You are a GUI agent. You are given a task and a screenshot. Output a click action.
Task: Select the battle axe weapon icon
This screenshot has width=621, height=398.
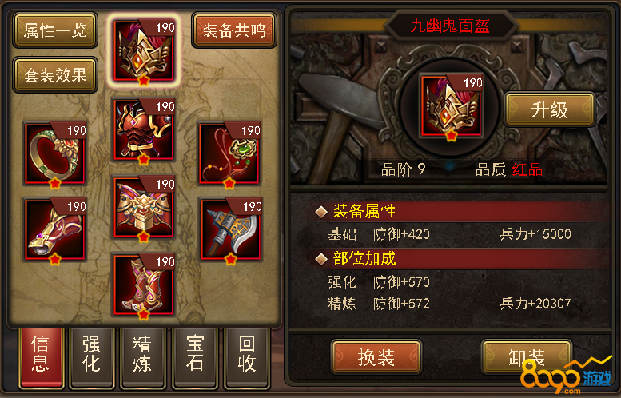[231, 229]
